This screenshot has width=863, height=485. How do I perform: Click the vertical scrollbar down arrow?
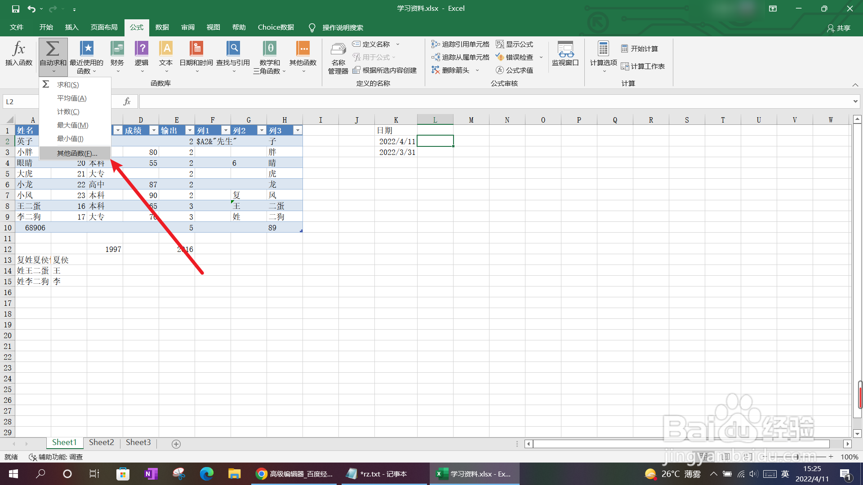click(857, 433)
